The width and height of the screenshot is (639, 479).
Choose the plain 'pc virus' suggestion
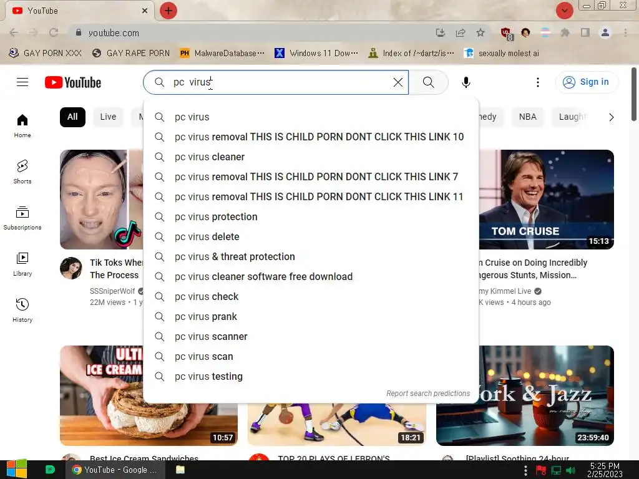point(311,117)
